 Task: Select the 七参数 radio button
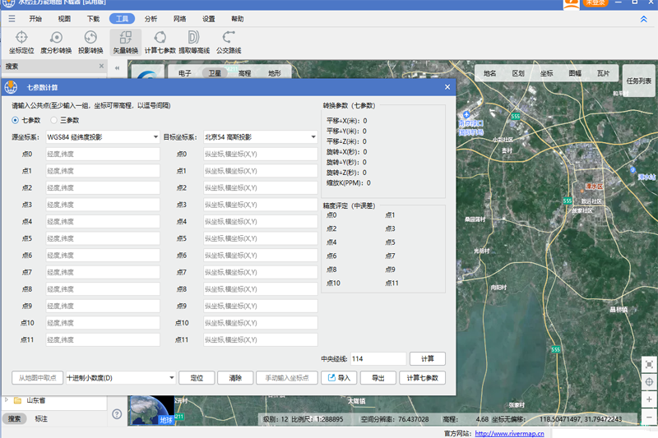(x=16, y=120)
